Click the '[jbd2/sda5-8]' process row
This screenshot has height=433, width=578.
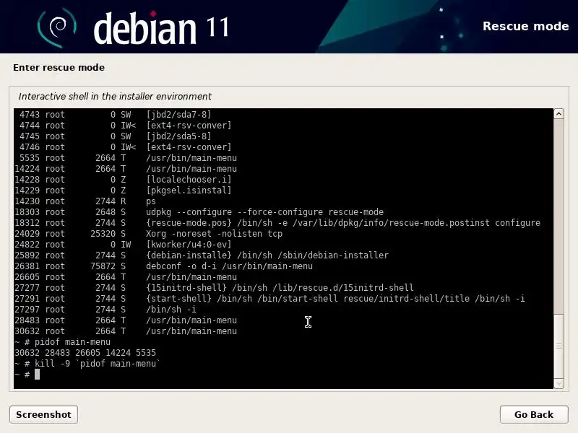(x=116, y=136)
